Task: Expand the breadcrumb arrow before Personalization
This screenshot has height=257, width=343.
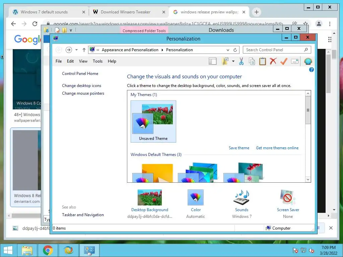Action: point(162,50)
